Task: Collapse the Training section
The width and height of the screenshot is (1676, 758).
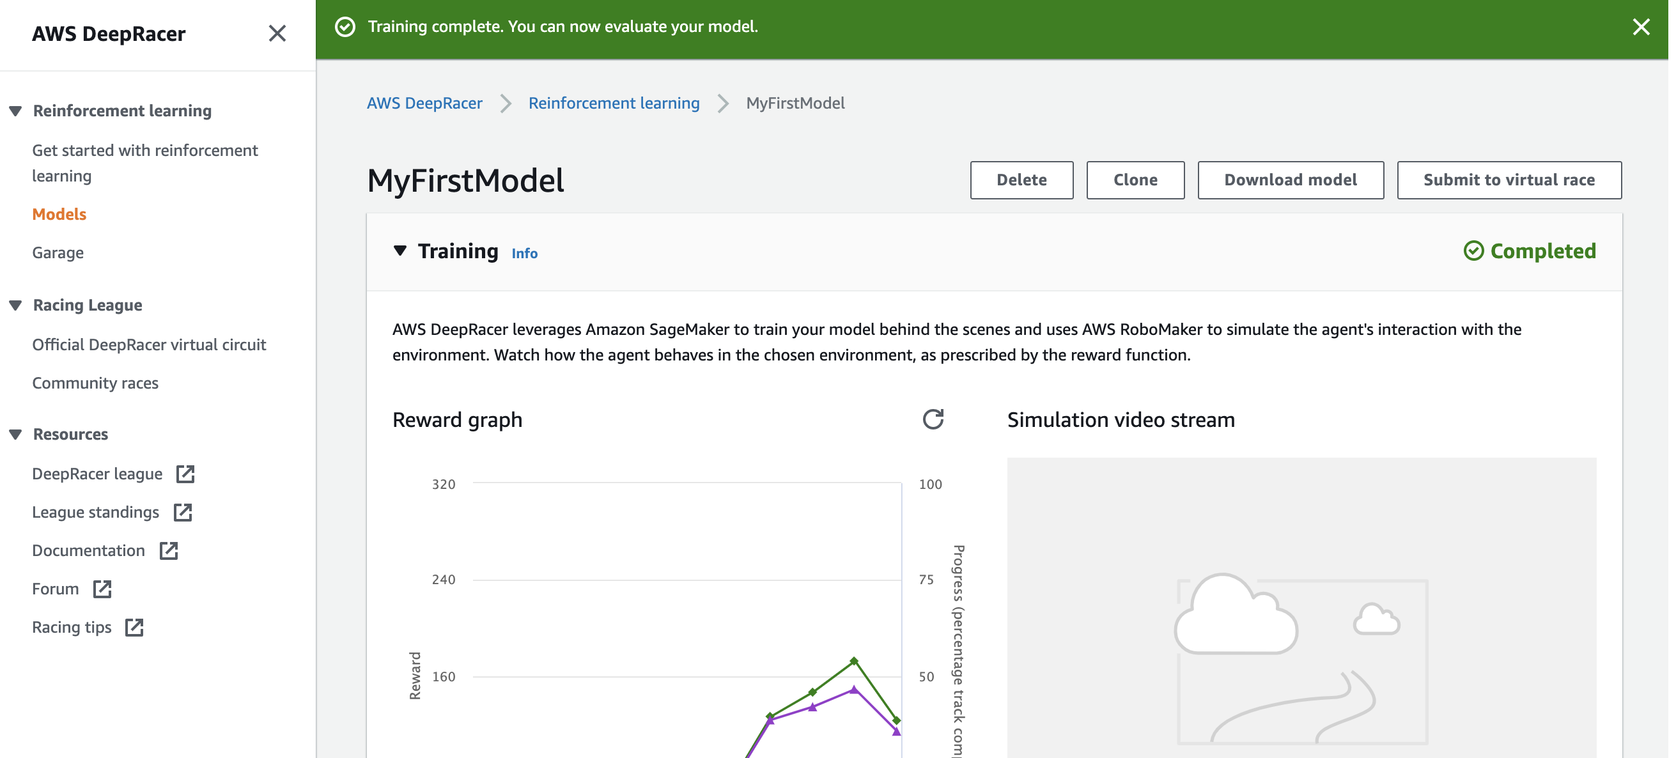Action: (400, 251)
